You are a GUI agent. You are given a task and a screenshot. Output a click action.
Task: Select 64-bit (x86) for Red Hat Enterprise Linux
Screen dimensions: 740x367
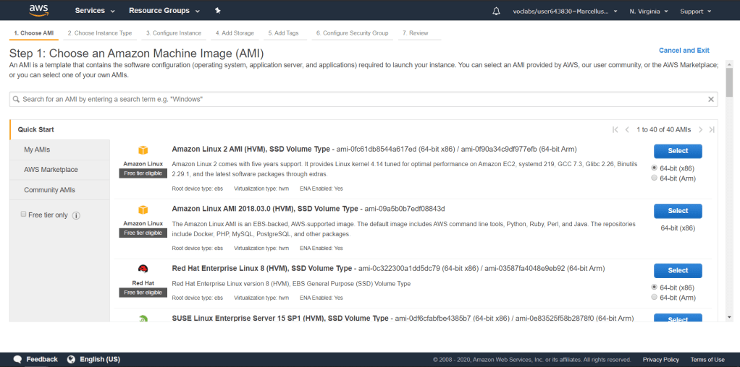(x=655, y=287)
